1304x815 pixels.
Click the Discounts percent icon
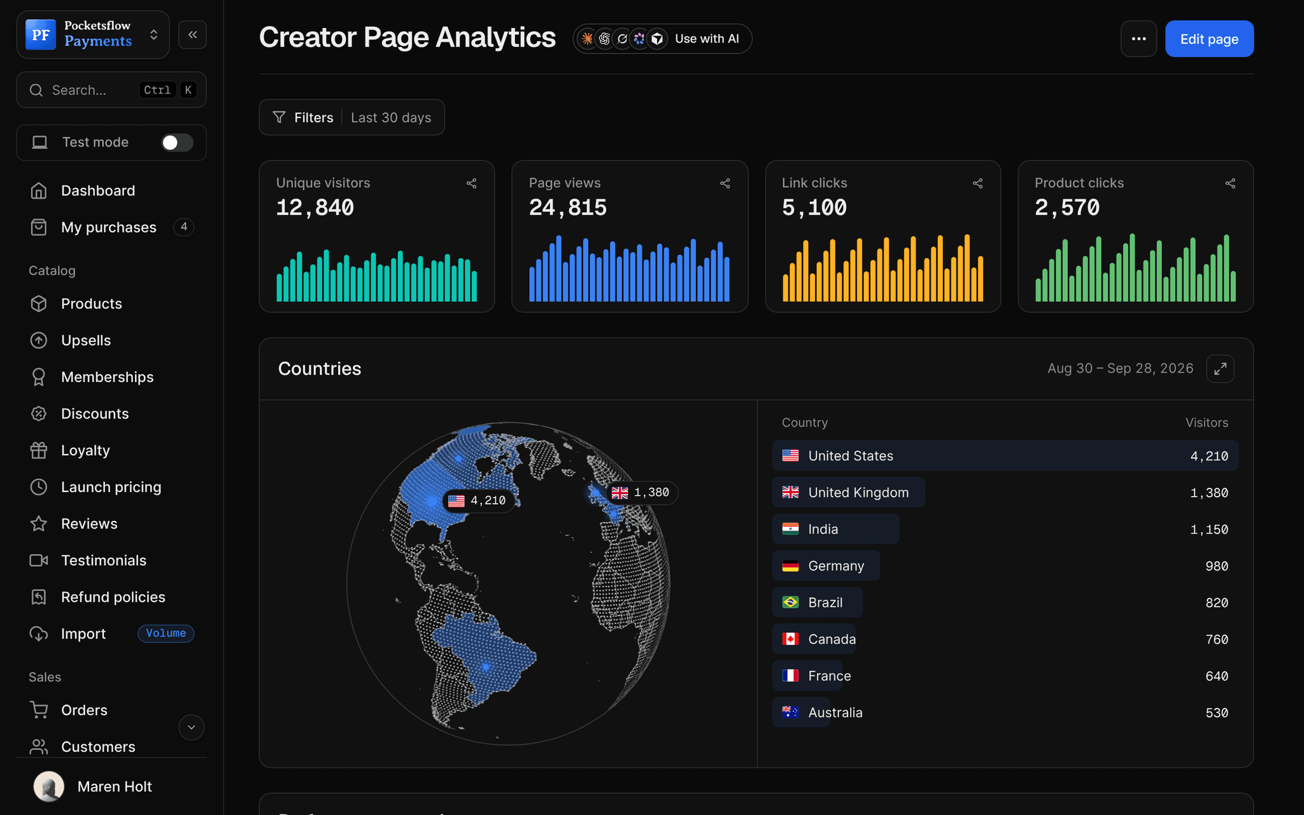click(x=39, y=414)
